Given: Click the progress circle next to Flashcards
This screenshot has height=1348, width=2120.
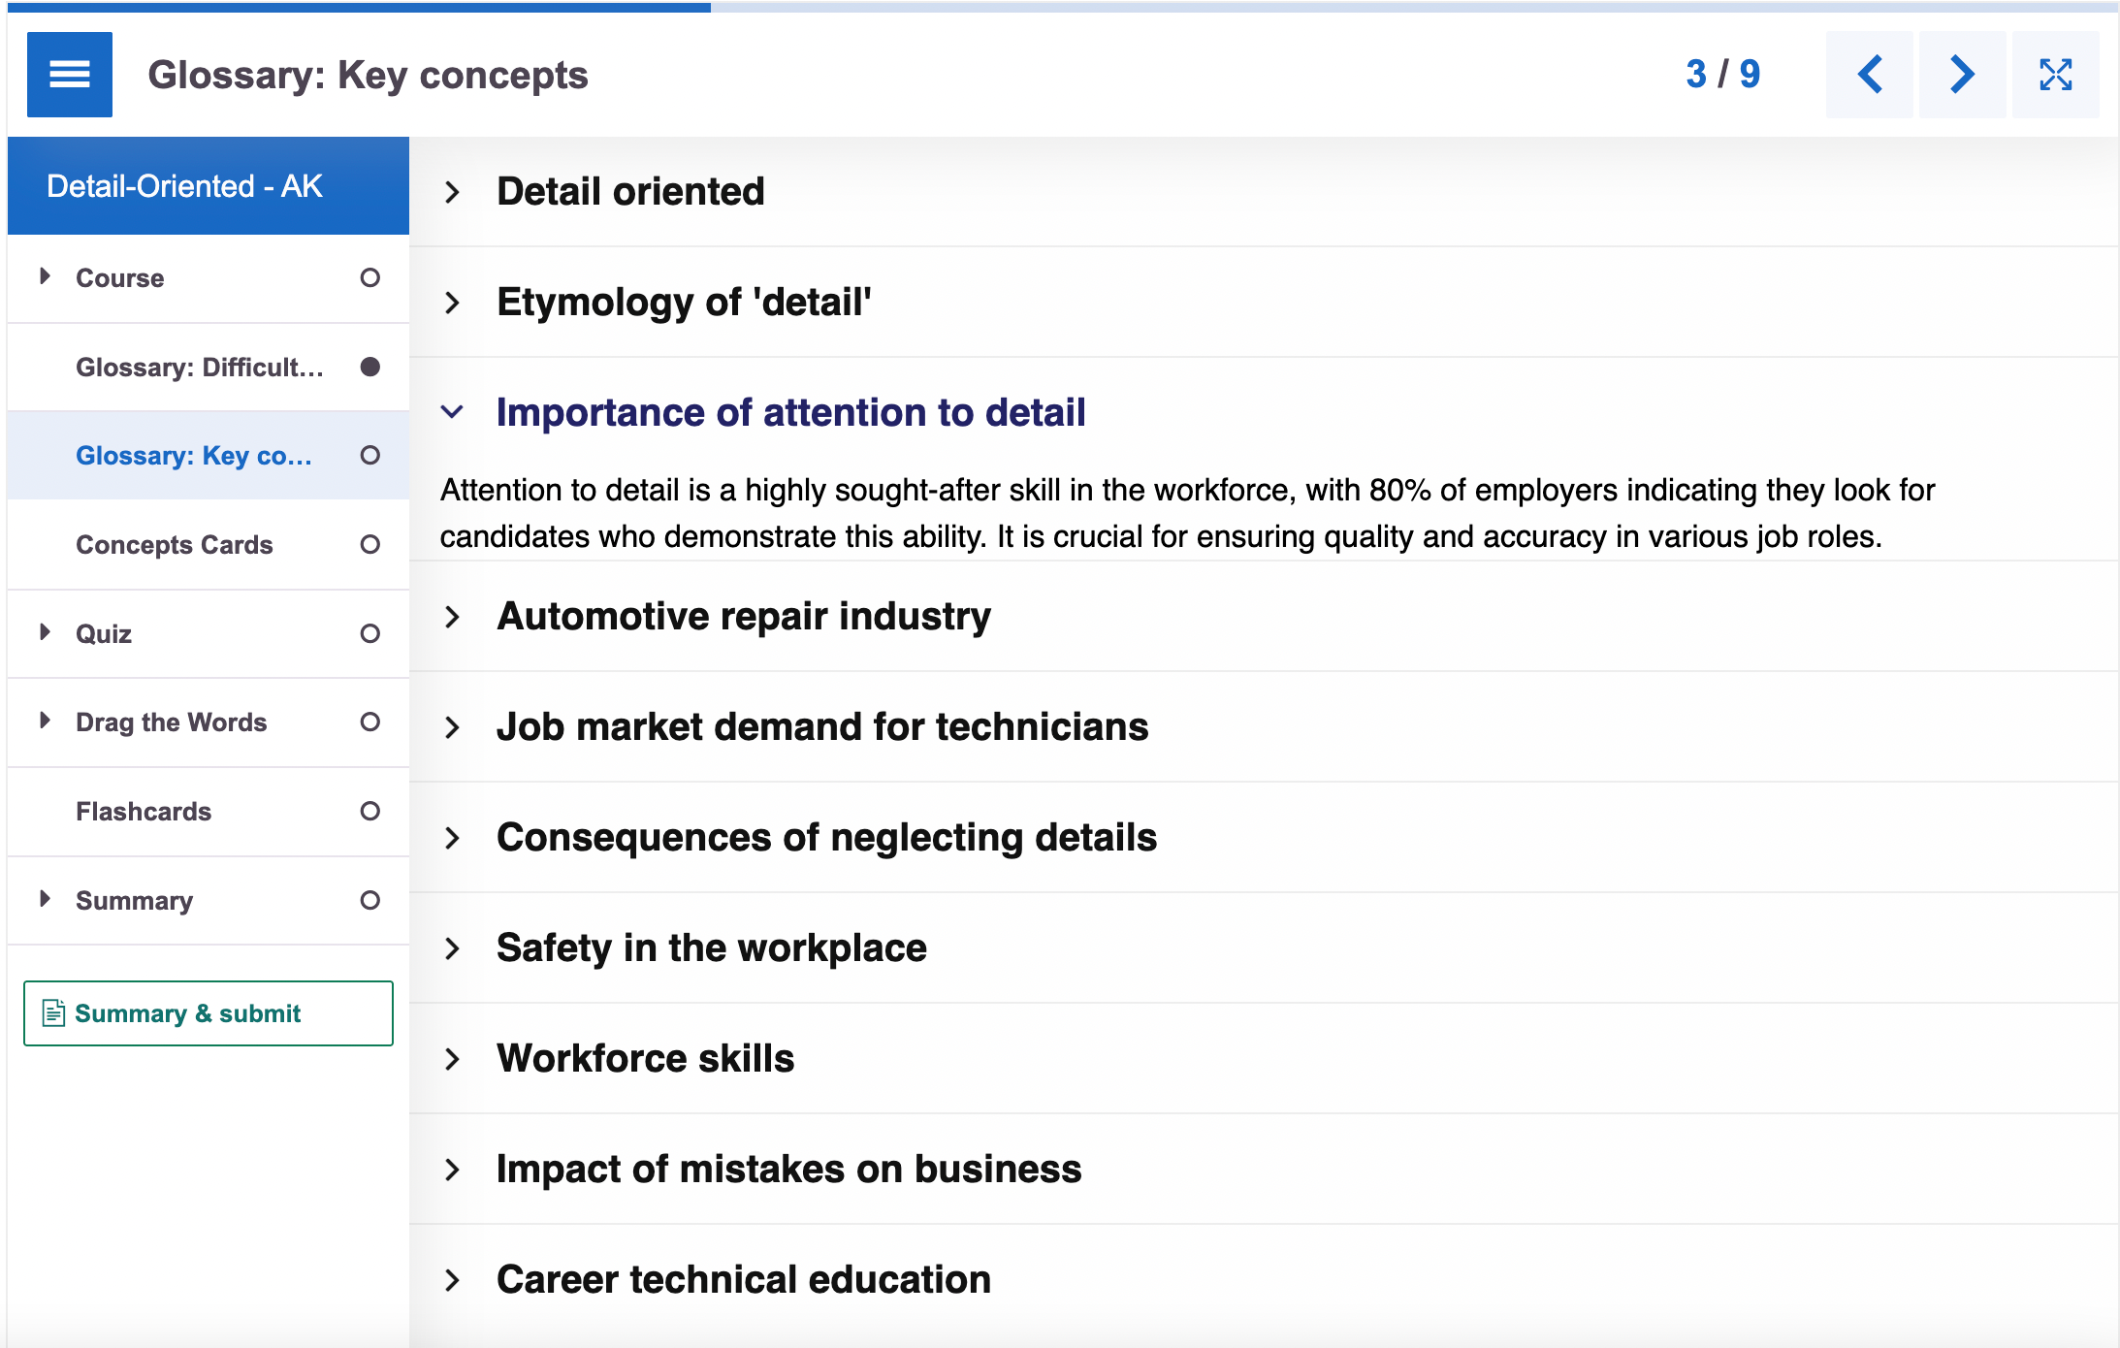Looking at the screenshot, I should tap(369, 812).
